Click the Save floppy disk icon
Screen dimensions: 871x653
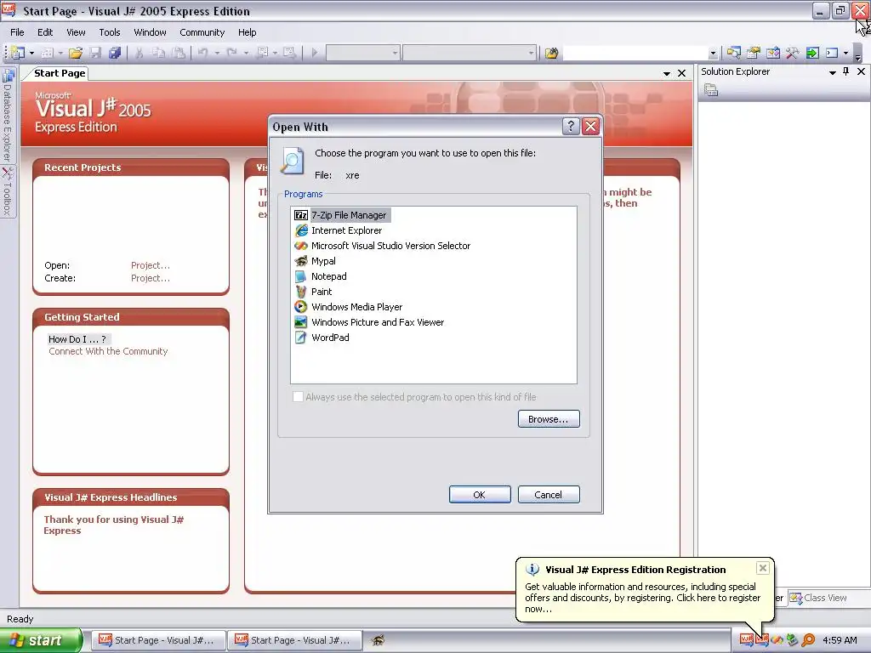[x=95, y=53]
